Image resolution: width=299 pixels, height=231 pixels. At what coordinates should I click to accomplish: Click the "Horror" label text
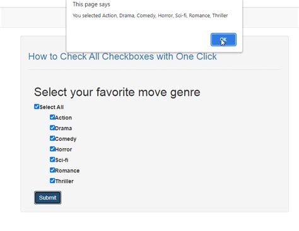click(64, 150)
